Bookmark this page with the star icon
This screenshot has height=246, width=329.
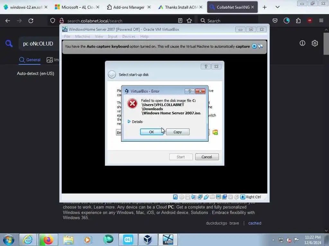click(189, 20)
